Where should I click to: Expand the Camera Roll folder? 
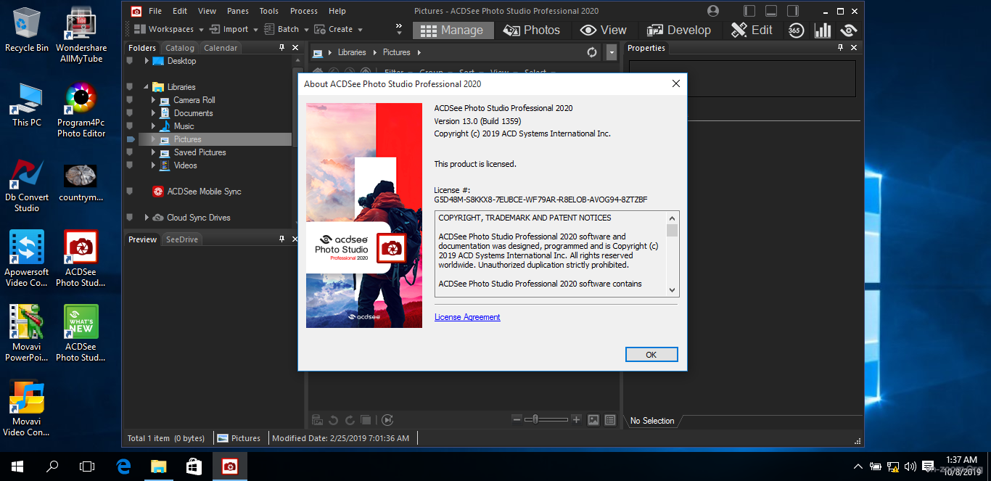pos(153,100)
